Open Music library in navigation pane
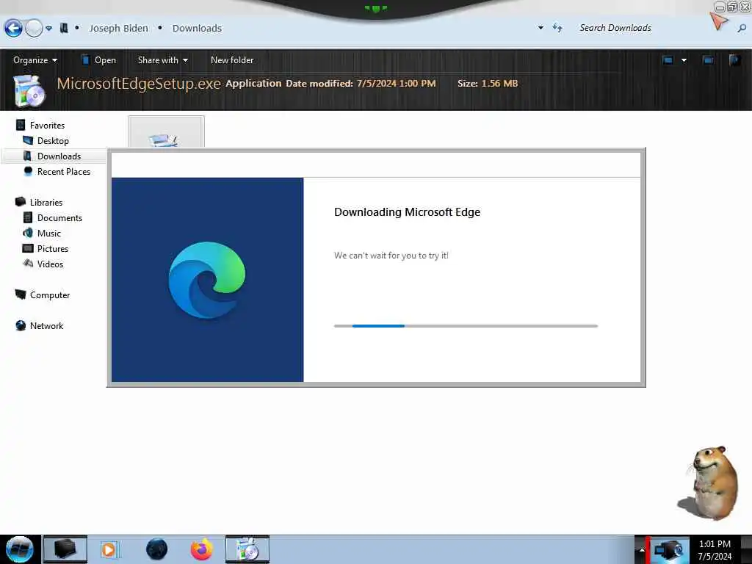This screenshot has height=564, width=752. 49,233
